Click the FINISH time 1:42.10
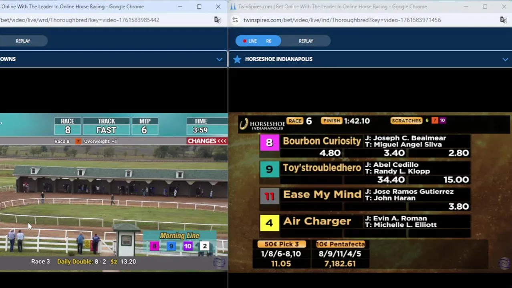 [357, 121]
